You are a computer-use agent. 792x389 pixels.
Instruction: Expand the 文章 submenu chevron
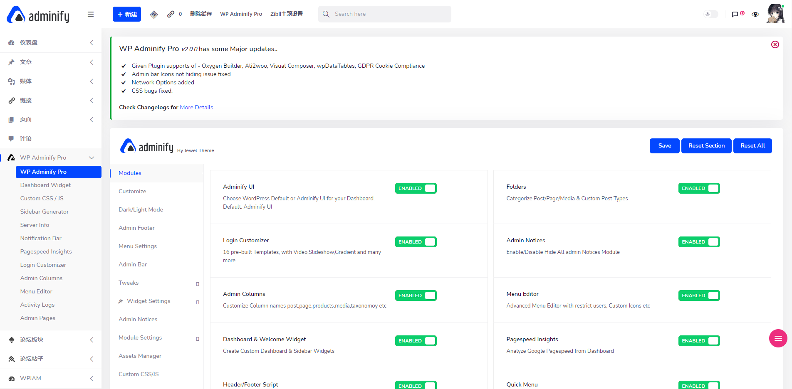coord(92,62)
